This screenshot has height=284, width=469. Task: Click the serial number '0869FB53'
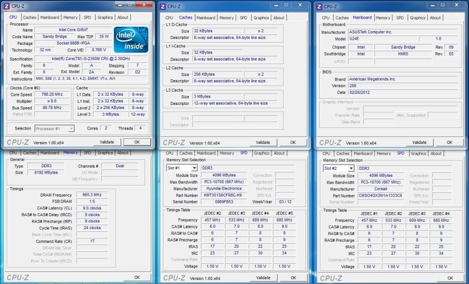click(224, 202)
